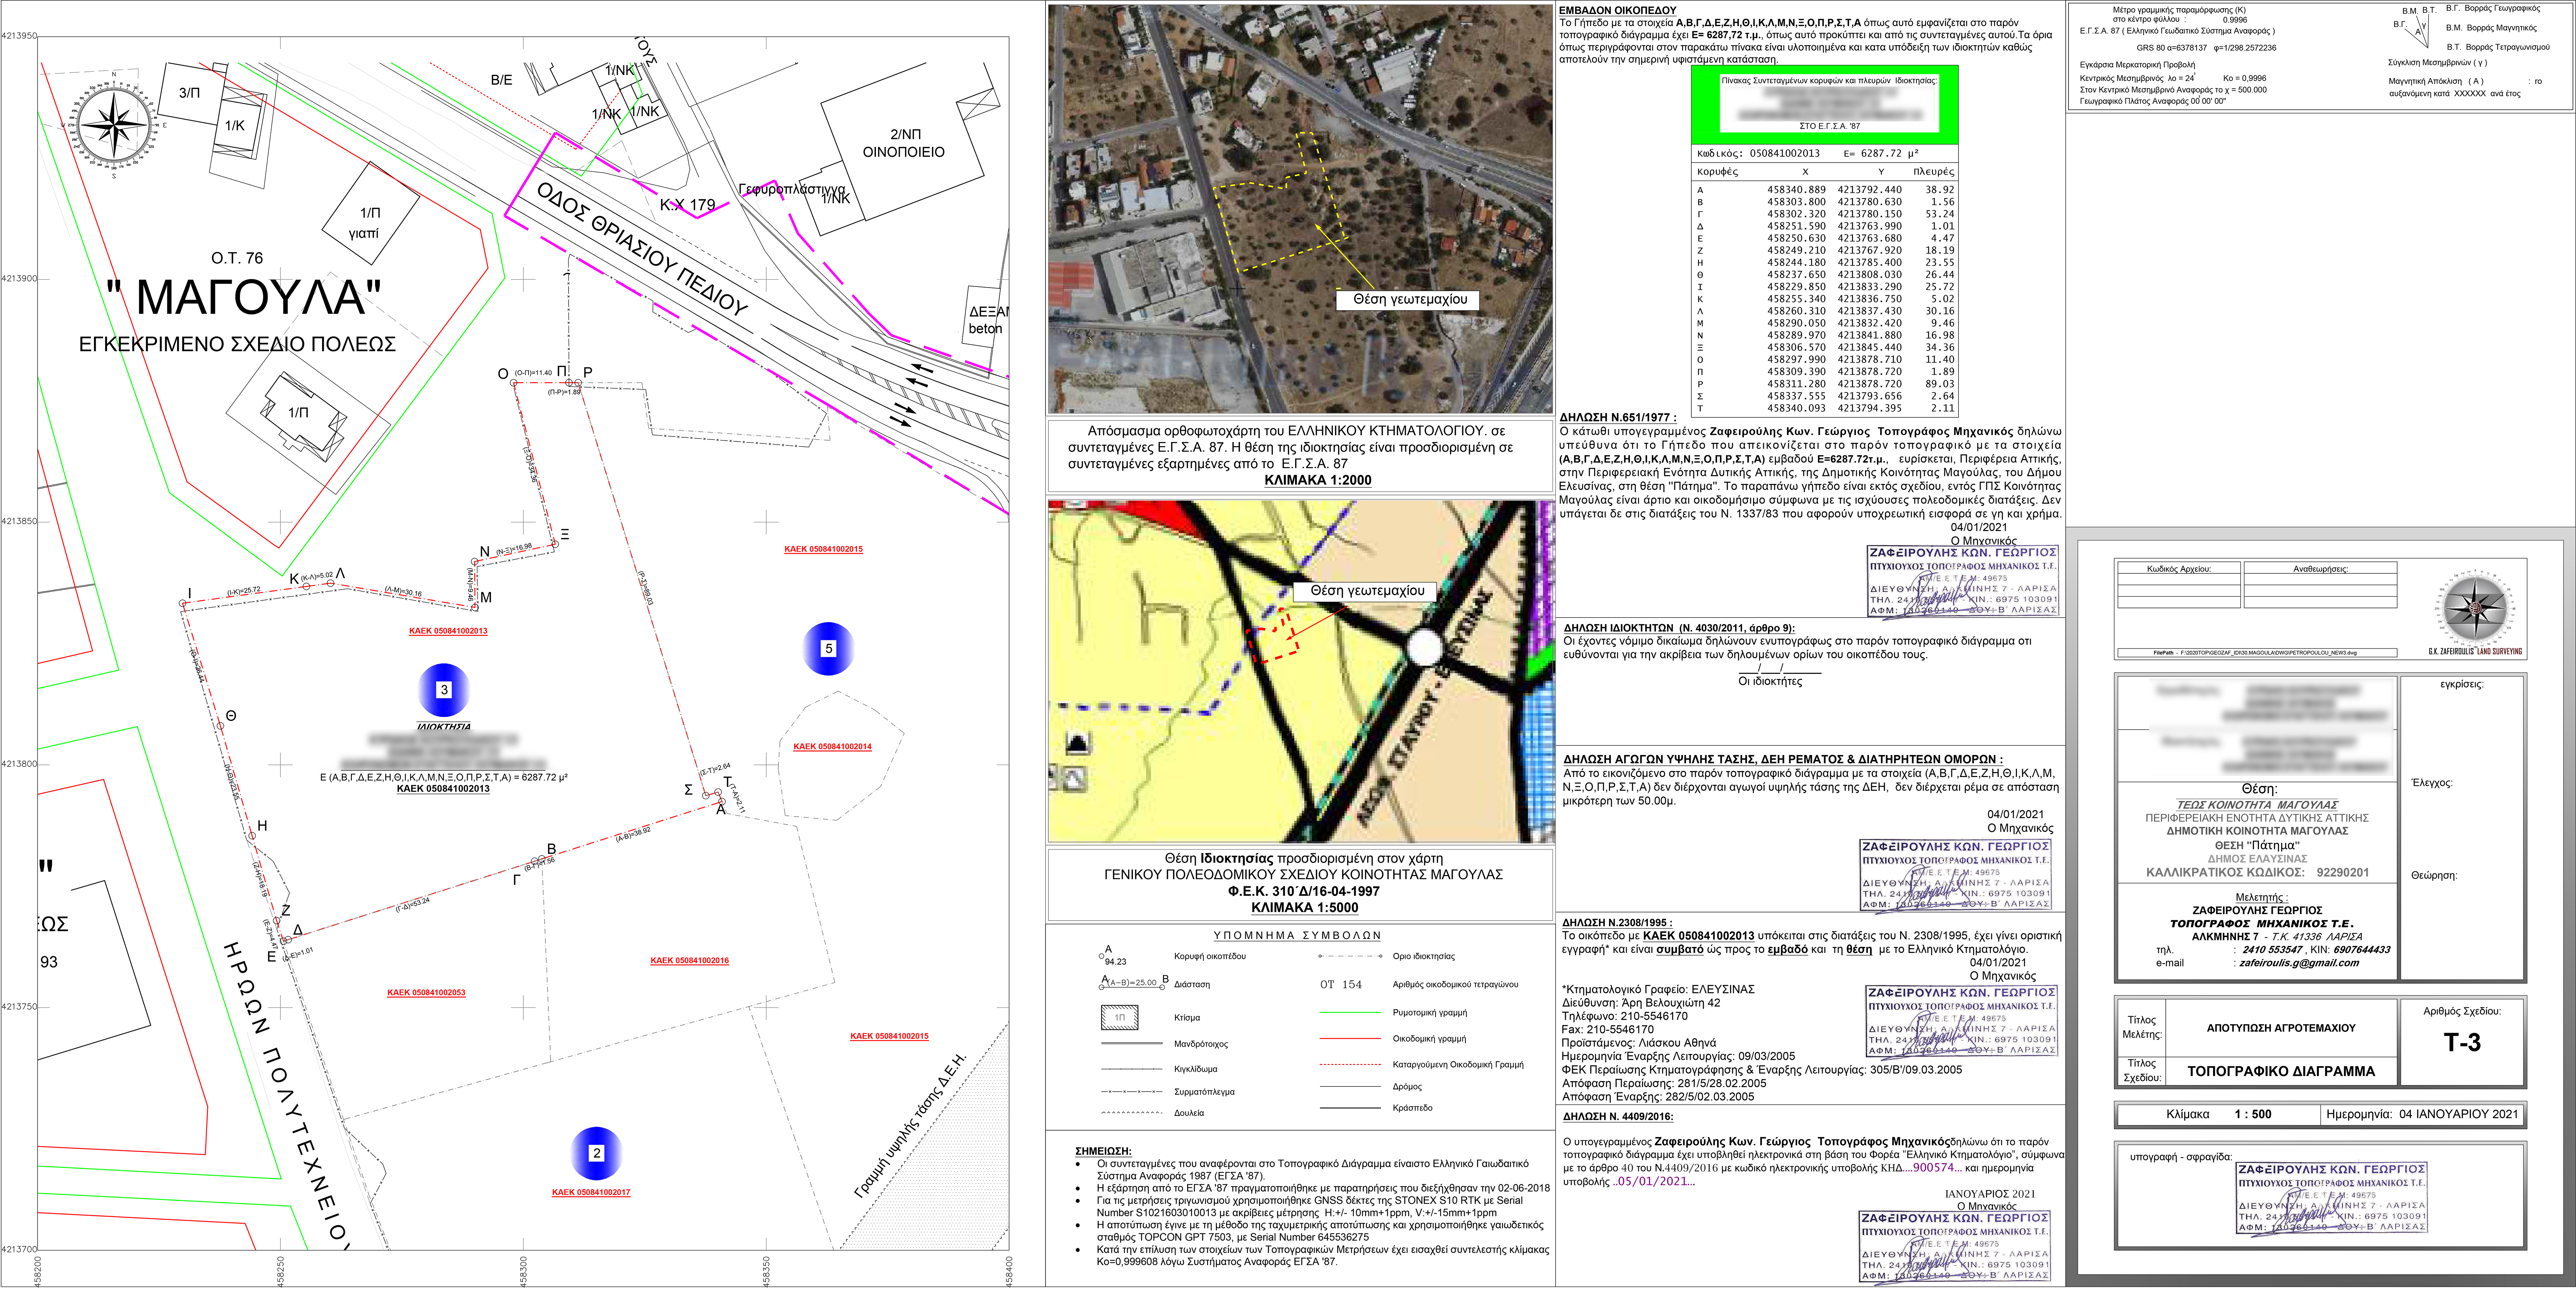Click the Κωδικός Αρχείου field in title block

[2179, 584]
